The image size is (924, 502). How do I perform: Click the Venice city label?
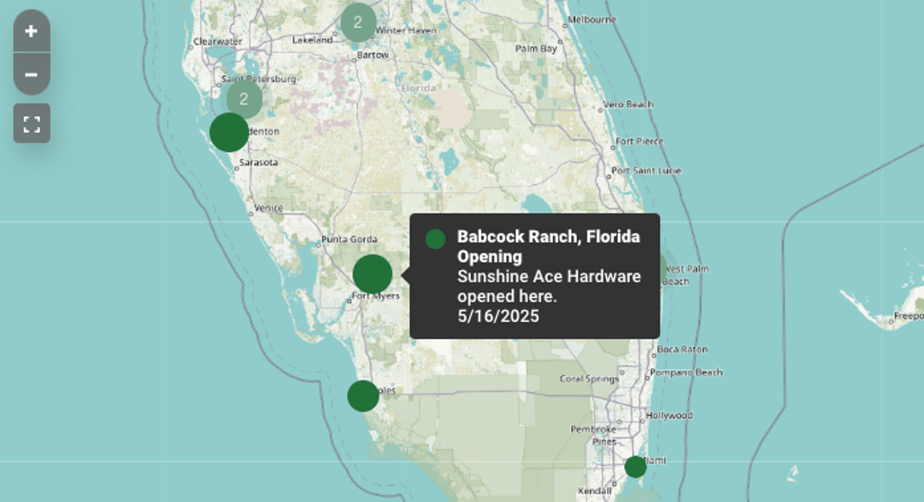point(268,208)
